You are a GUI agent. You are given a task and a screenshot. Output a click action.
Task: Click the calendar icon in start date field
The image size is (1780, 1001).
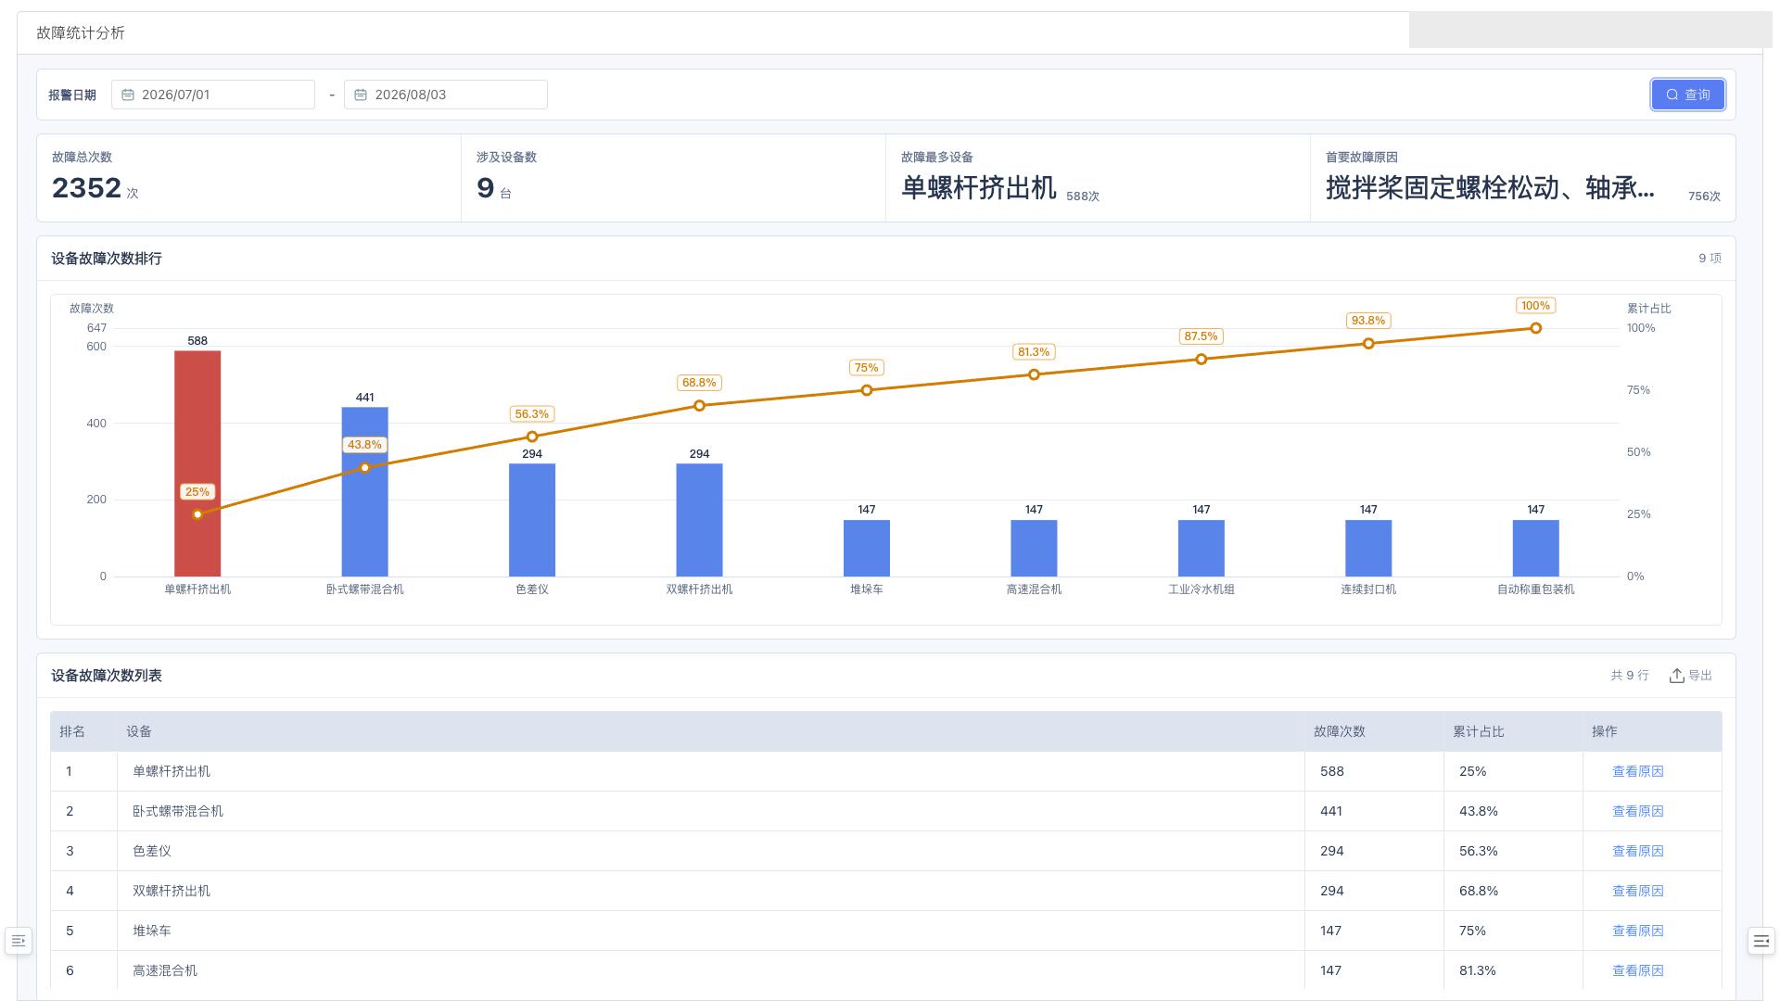coord(128,95)
